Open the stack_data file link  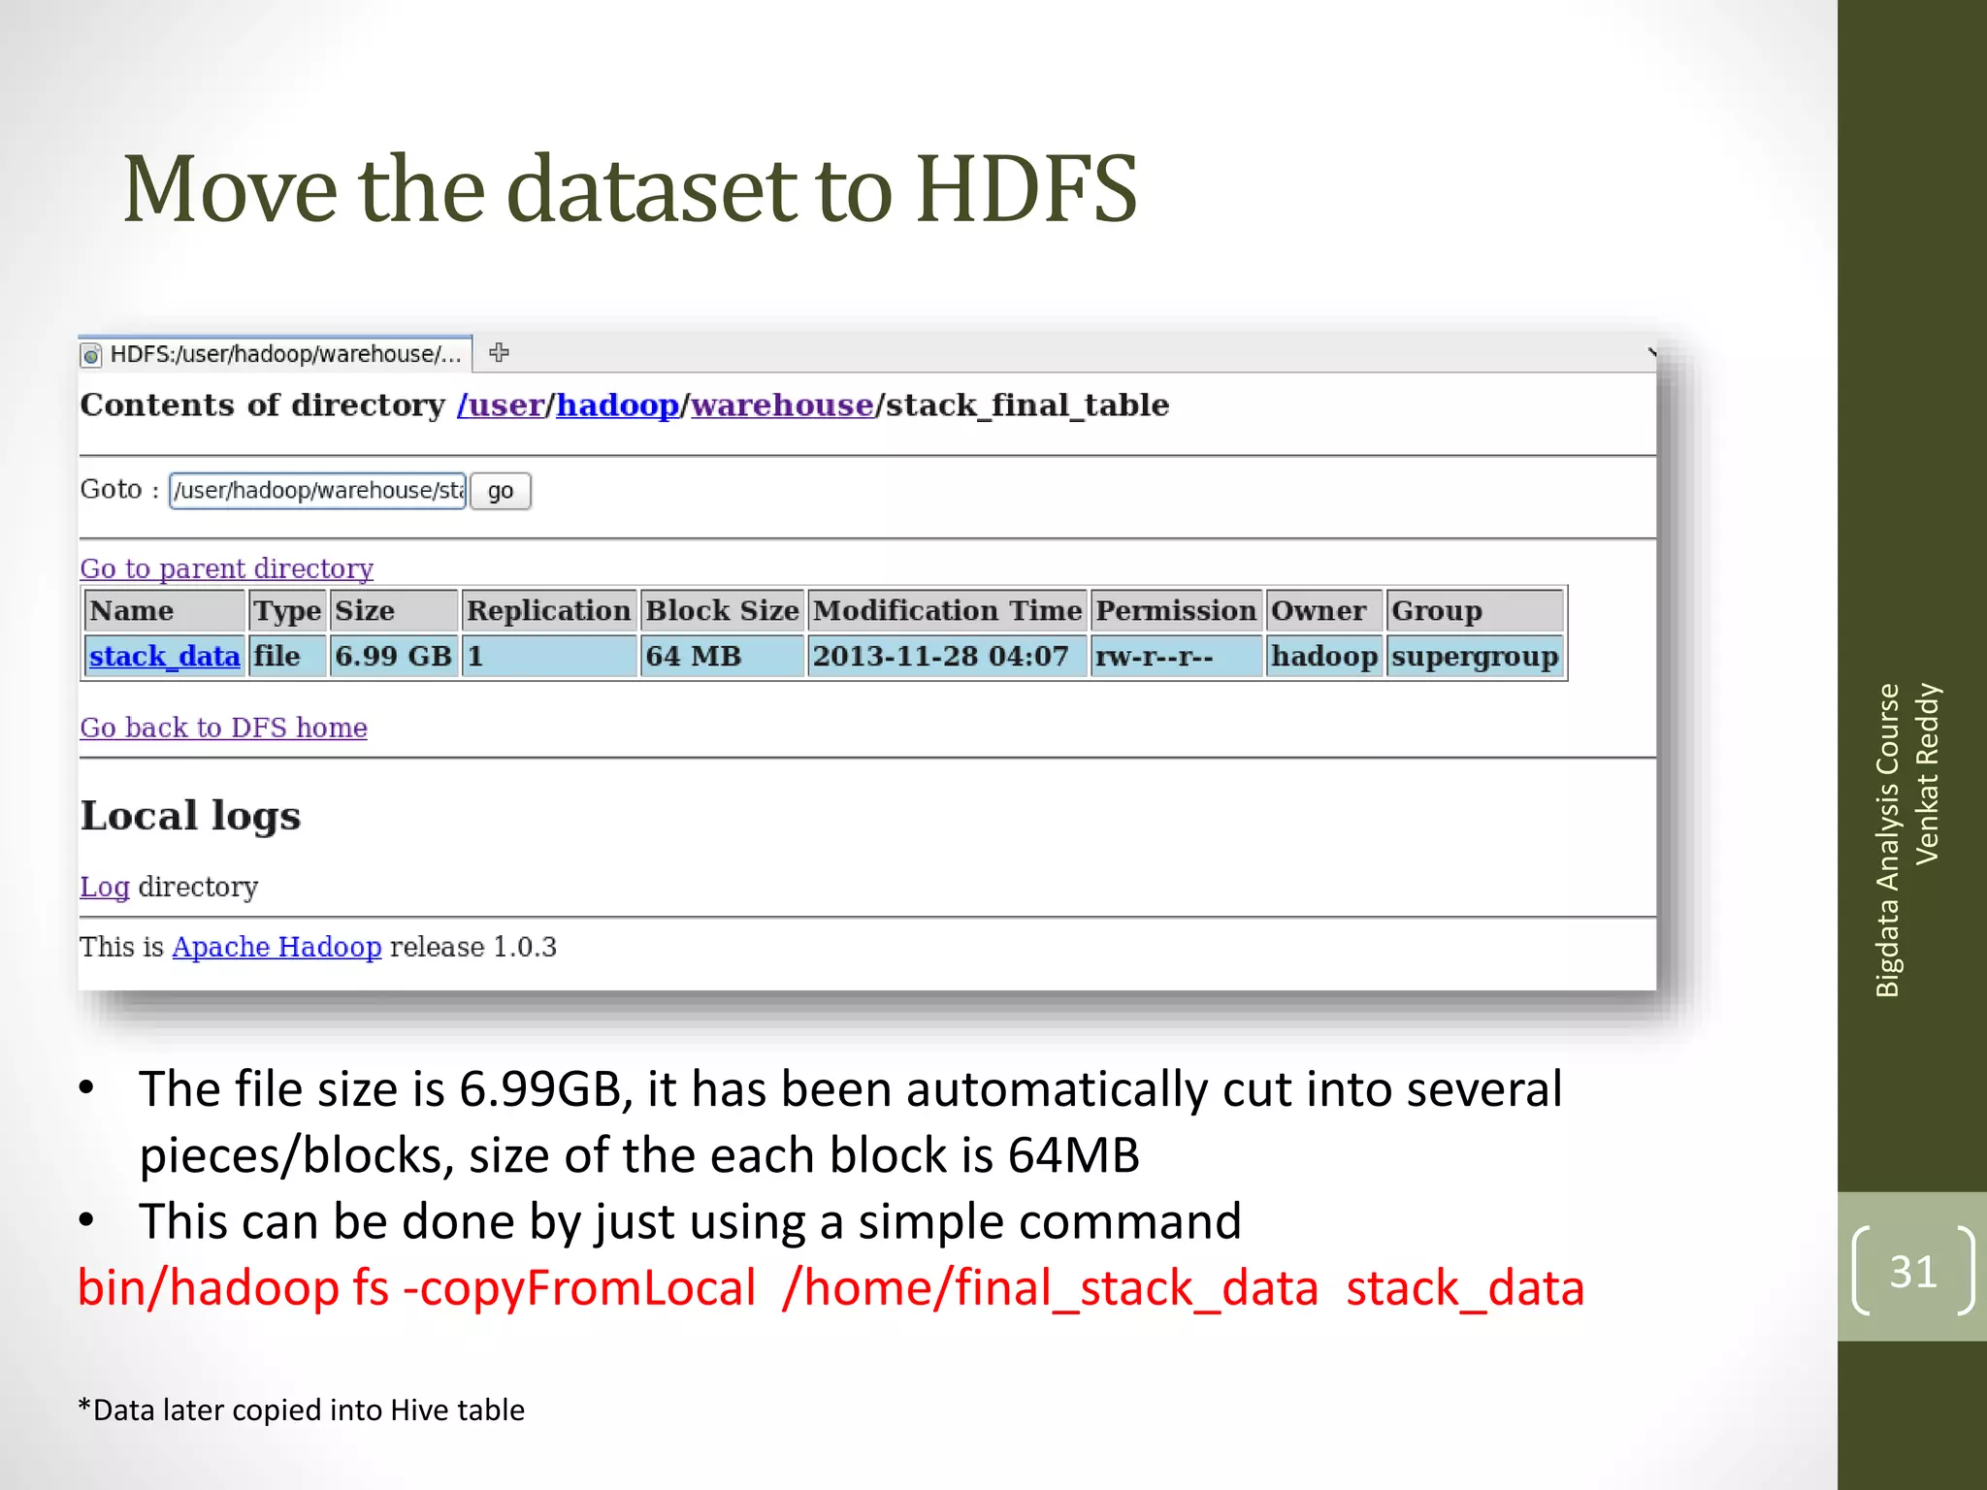(x=164, y=657)
